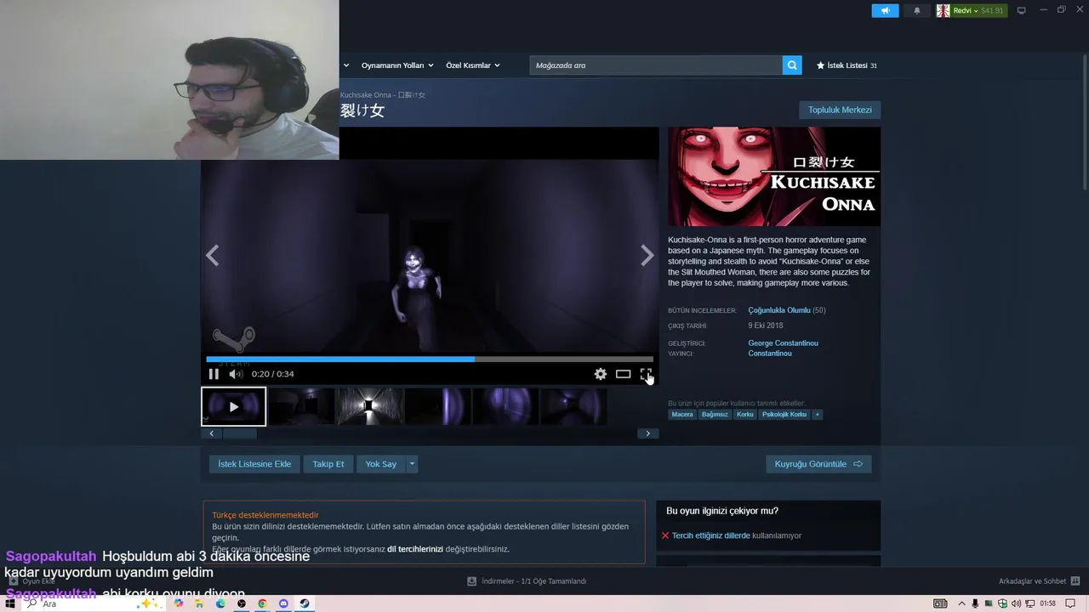Screen dimensions: 1089x612
Task: Open Copilot from taskbar
Action: point(179,603)
